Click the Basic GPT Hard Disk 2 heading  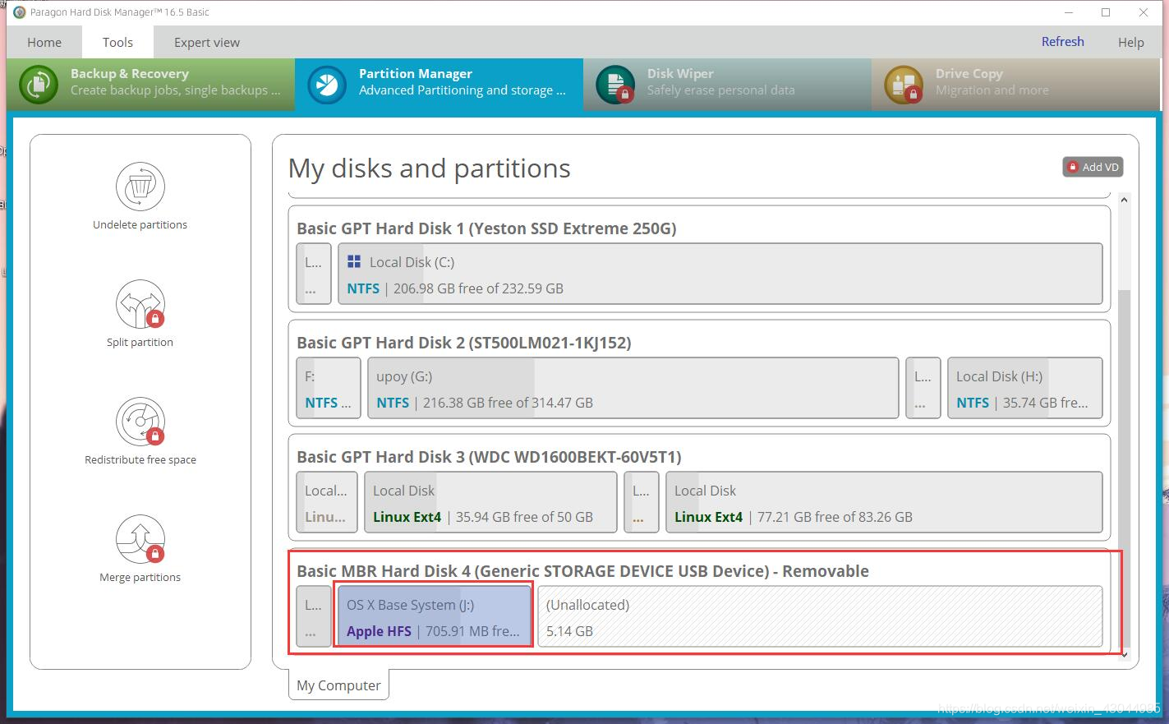(x=464, y=343)
